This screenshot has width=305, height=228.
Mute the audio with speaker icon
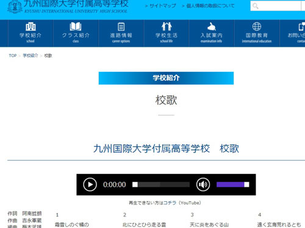pos(203,184)
